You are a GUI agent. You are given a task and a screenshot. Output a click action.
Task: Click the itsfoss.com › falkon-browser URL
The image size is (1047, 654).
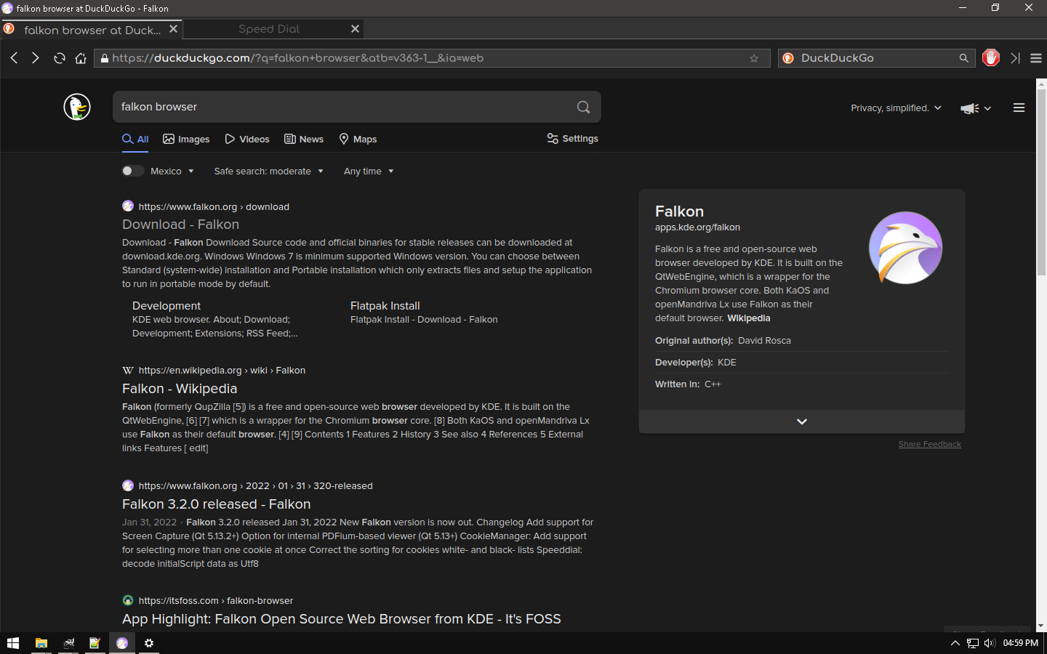click(216, 601)
